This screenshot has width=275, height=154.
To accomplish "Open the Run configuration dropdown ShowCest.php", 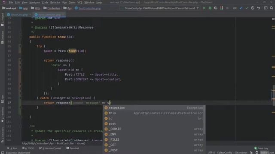I will [160, 8].
